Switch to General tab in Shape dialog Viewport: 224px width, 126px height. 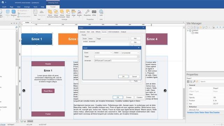click(82, 32)
